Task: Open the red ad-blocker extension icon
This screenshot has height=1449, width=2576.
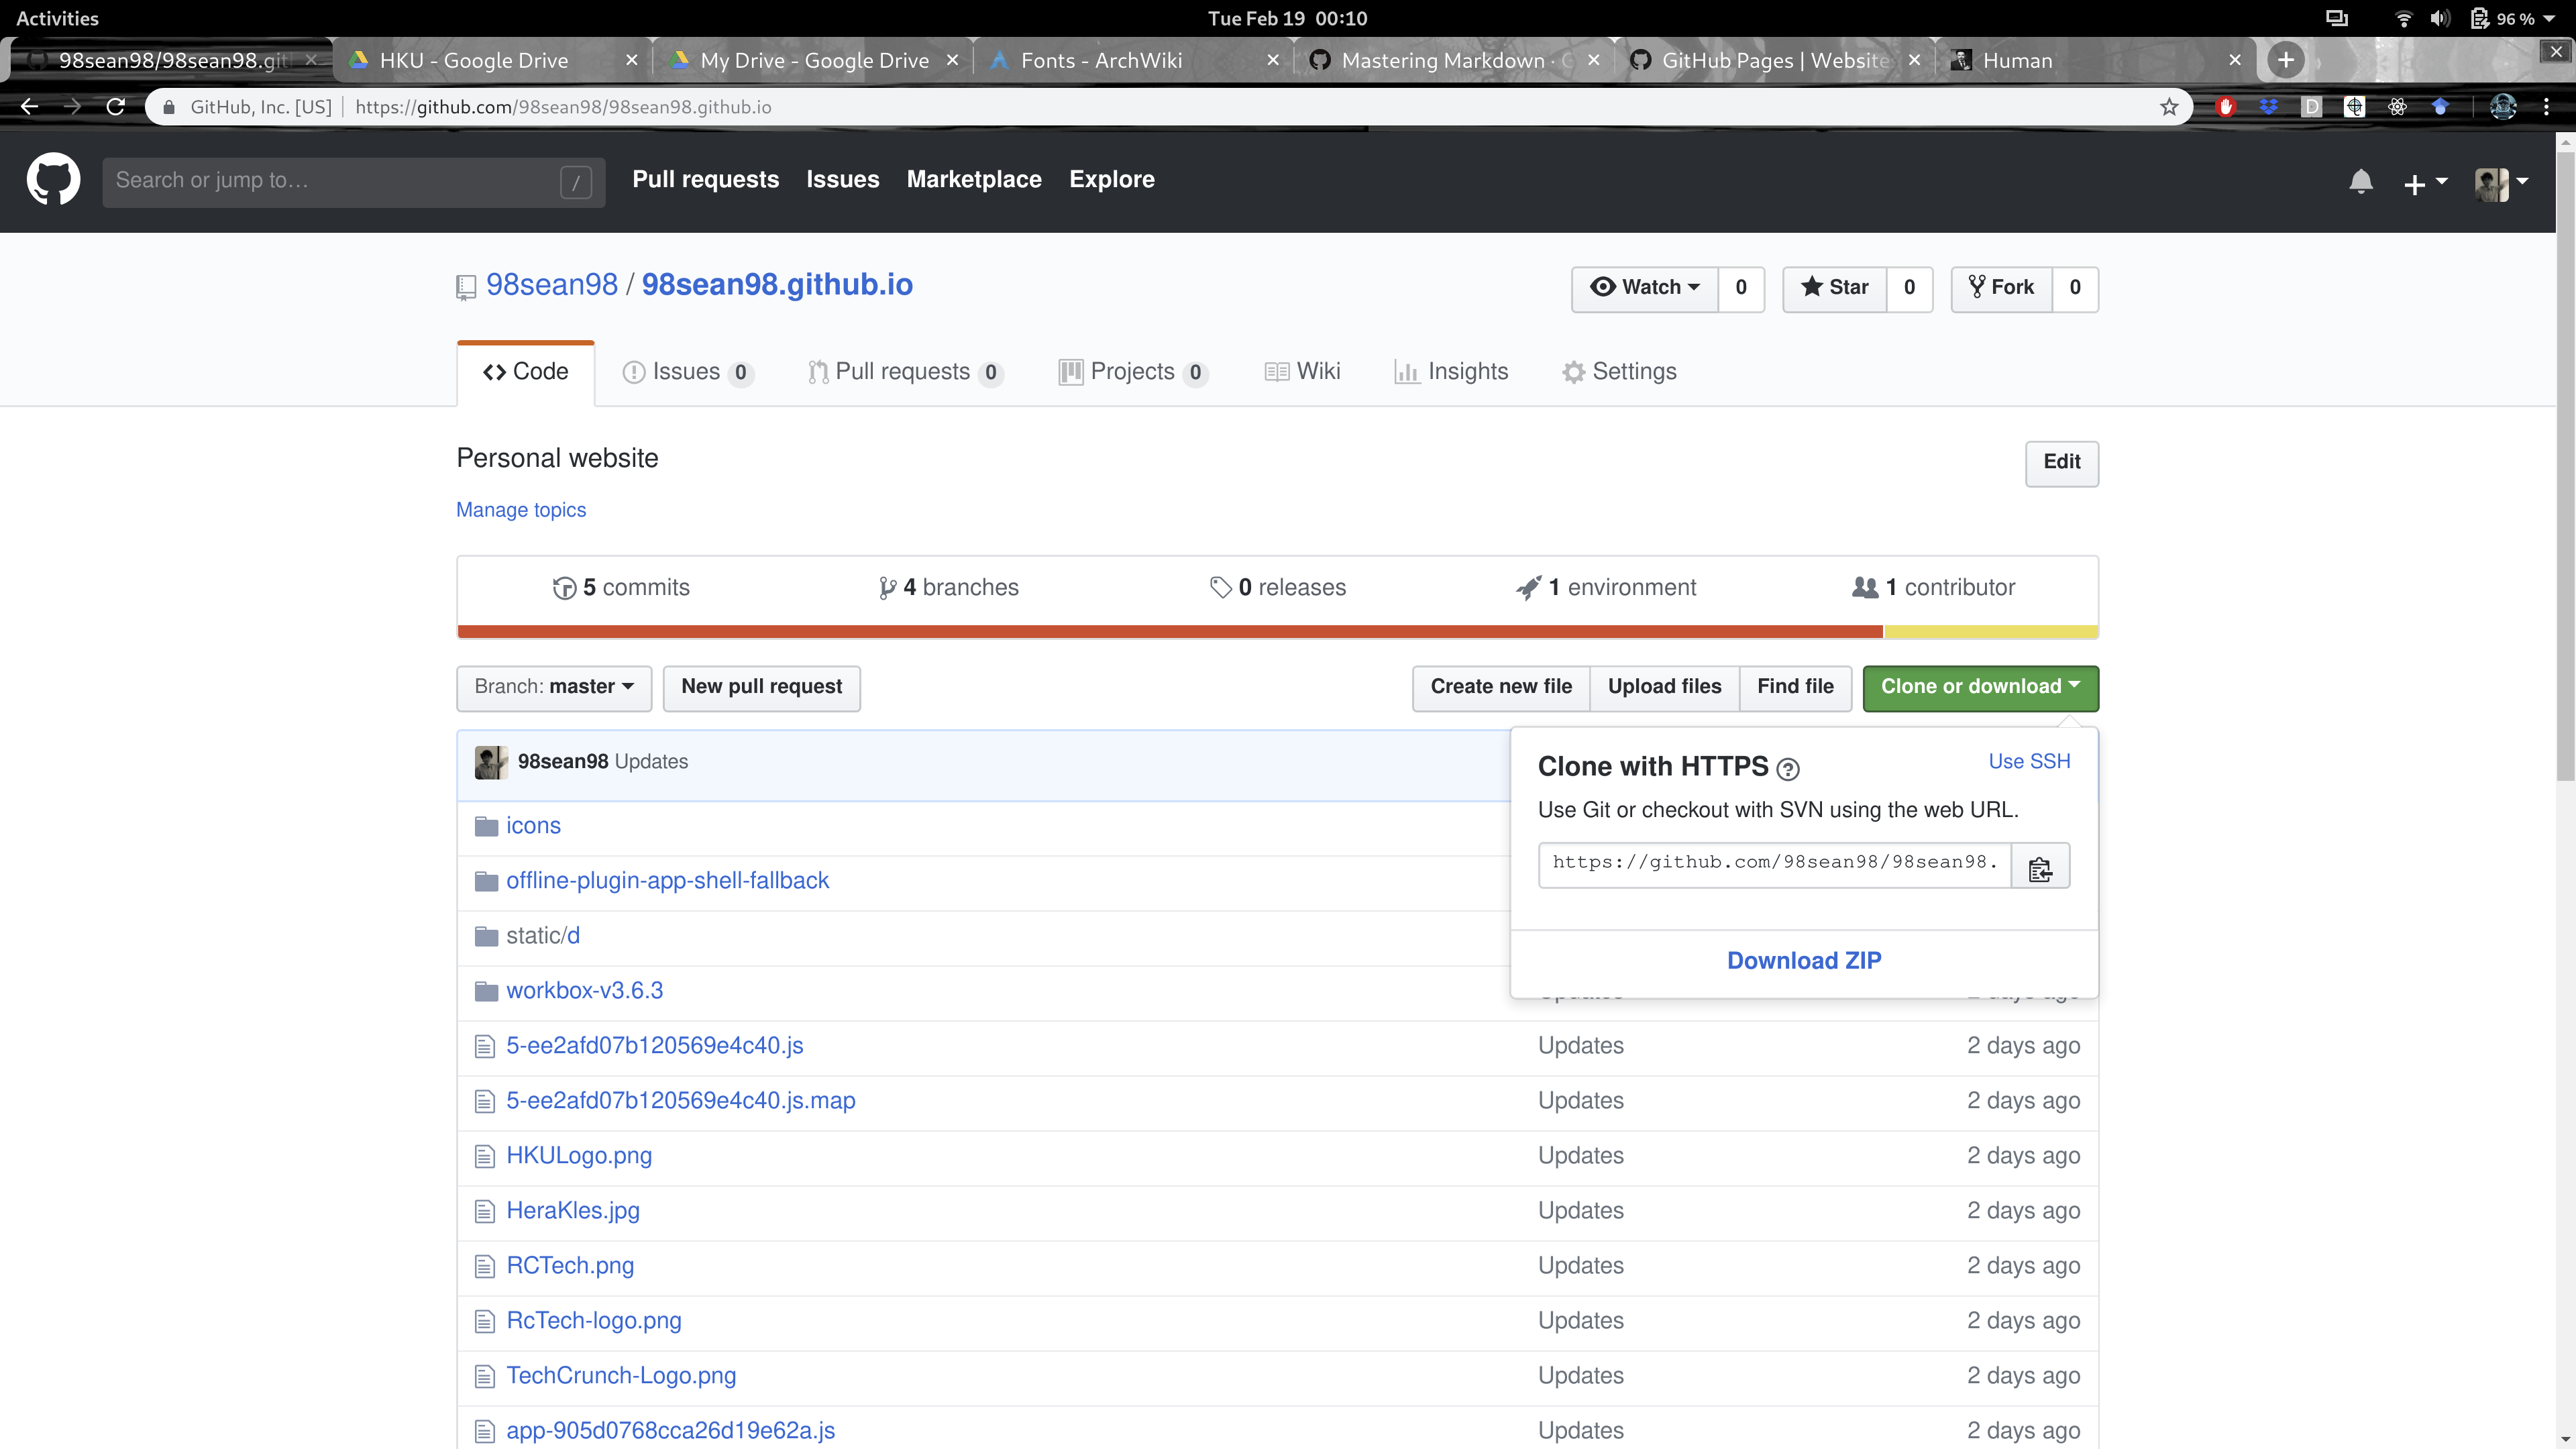Action: point(2225,107)
